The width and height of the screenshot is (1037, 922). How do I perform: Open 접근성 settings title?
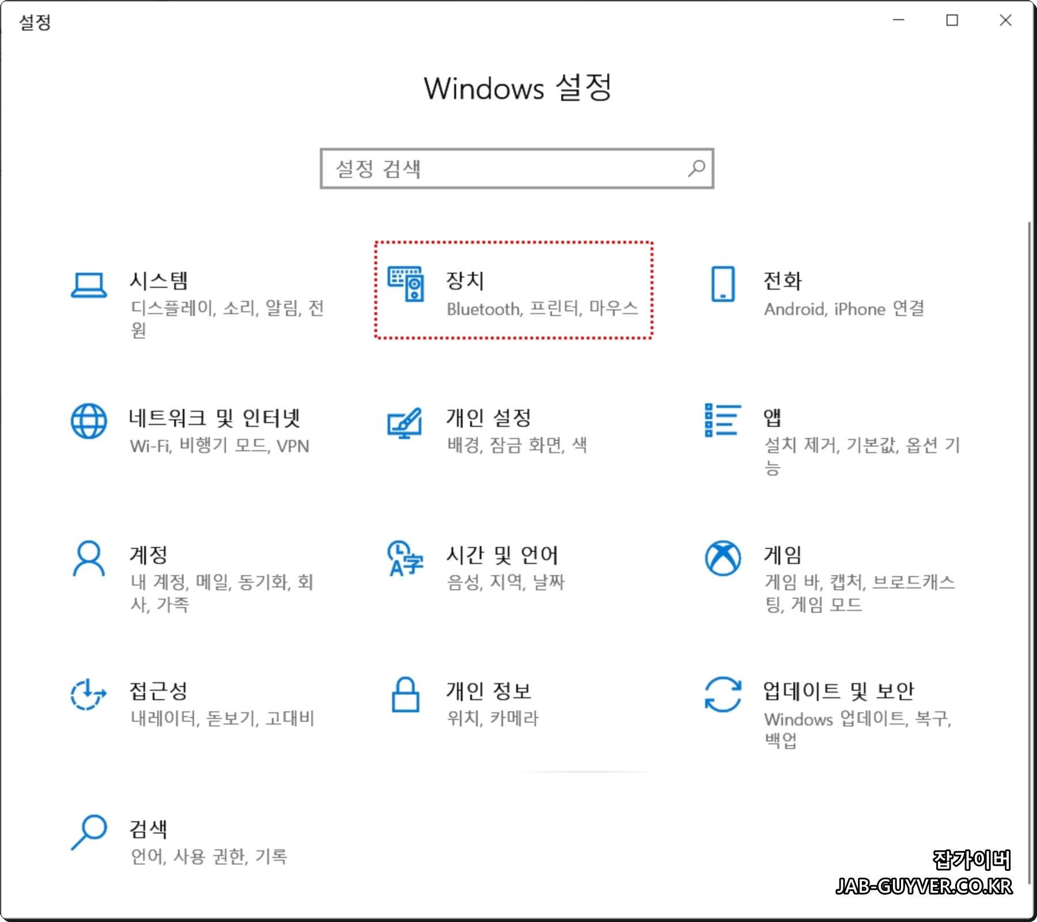point(158,691)
